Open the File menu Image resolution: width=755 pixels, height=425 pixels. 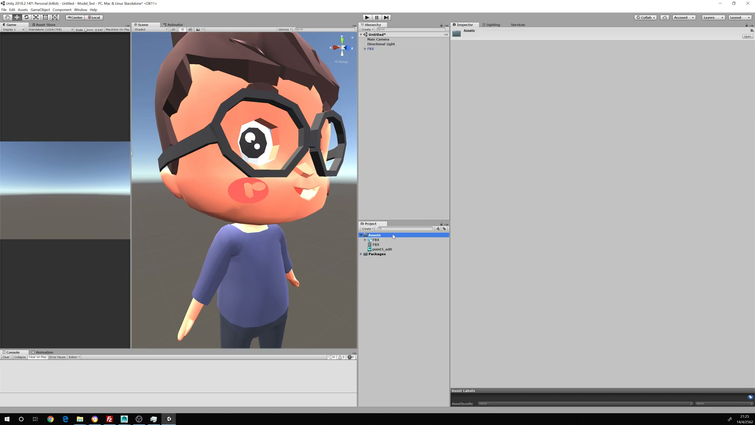[4, 10]
